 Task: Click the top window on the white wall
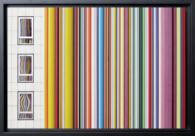pyautogui.click(x=26, y=31)
